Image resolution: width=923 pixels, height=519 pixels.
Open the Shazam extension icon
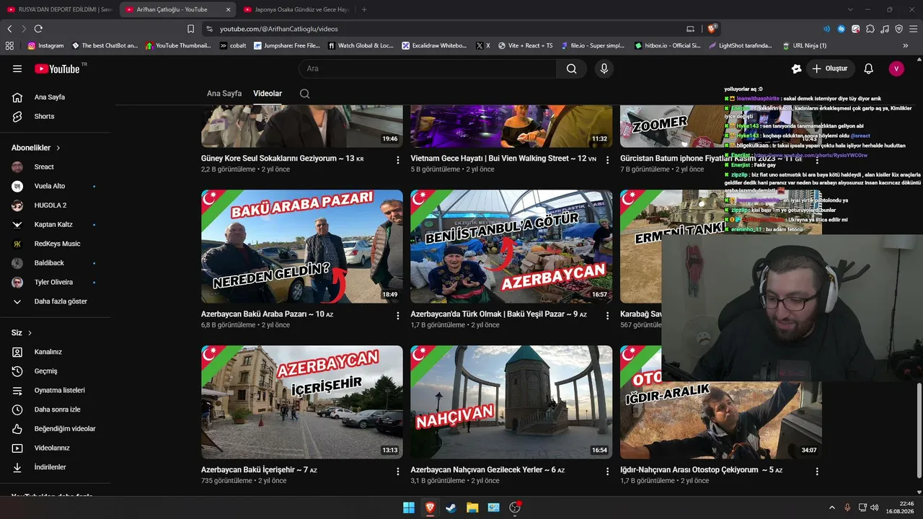842,29
